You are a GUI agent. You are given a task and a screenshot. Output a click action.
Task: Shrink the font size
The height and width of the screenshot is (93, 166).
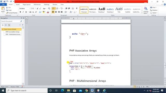pyautogui.click(x=40, y=9)
